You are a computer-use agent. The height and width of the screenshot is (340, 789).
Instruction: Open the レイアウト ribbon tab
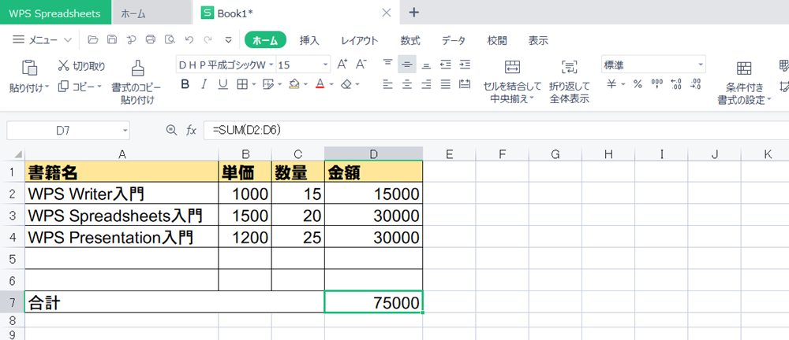click(x=359, y=41)
